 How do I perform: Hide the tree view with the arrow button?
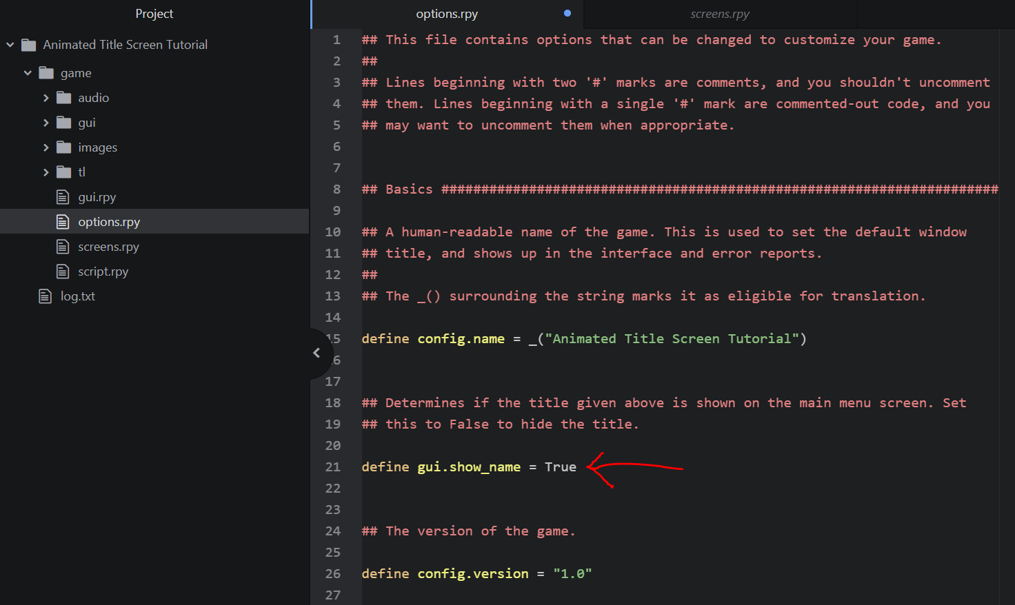pyautogui.click(x=316, y=353)
